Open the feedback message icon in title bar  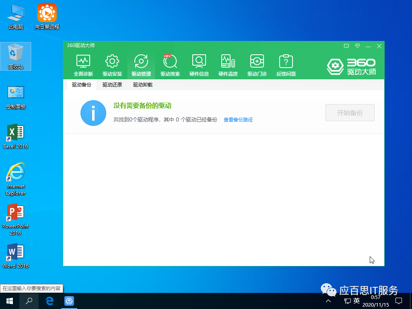346,46
